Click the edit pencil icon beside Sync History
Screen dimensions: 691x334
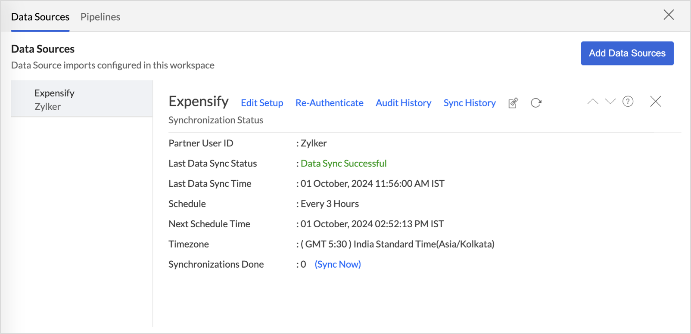(513, 103)
